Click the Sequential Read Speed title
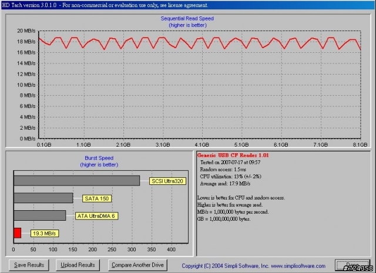The image size is (376, 273). (187, 18)
